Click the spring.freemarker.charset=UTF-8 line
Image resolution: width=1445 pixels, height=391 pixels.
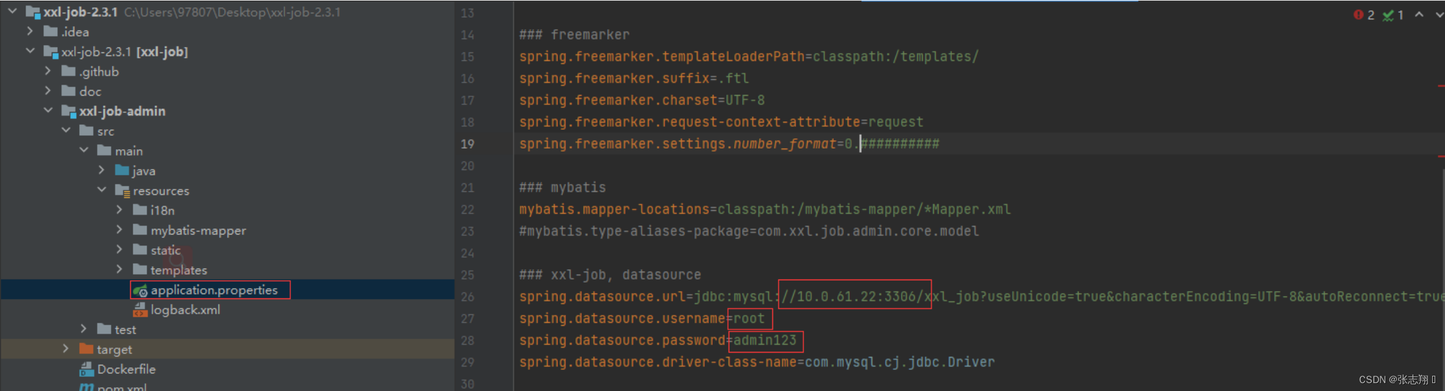tap(642, 100)
